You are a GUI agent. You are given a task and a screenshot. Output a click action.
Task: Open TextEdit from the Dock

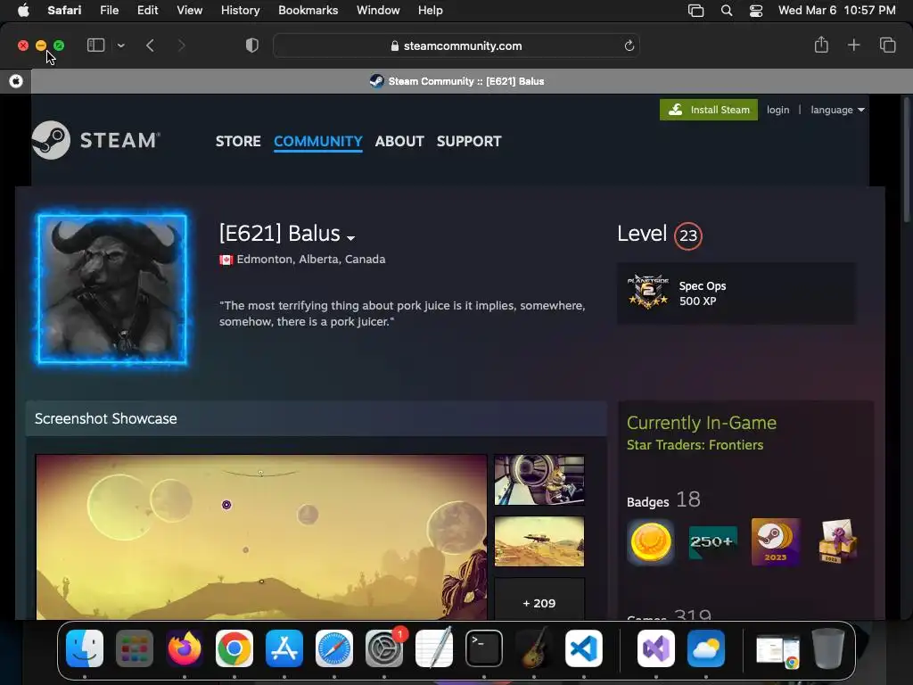tap(434, 648)
